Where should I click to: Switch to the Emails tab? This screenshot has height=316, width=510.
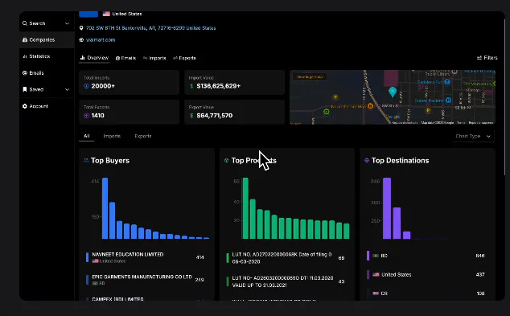click(125, 58)
